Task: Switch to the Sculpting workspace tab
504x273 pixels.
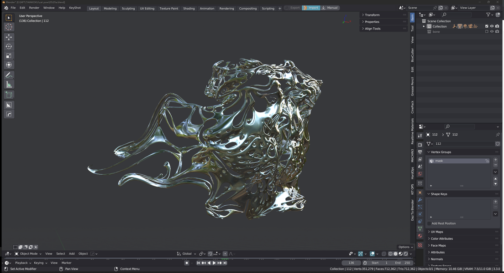Action: [x=128, y=8]
